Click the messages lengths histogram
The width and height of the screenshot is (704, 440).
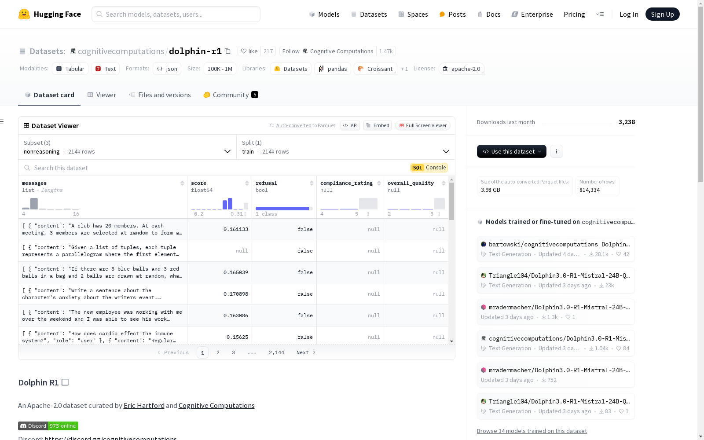[x=51, y=204]
